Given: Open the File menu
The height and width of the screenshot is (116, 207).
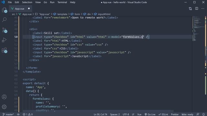Looking at the screenshot, I should 10,2.
